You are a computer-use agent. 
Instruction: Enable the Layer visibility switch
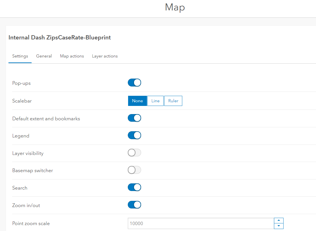[134, 153]
